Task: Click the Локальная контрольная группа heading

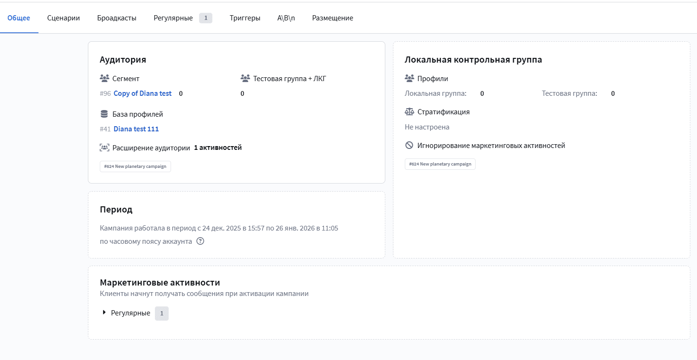Action: coord(473,60)
